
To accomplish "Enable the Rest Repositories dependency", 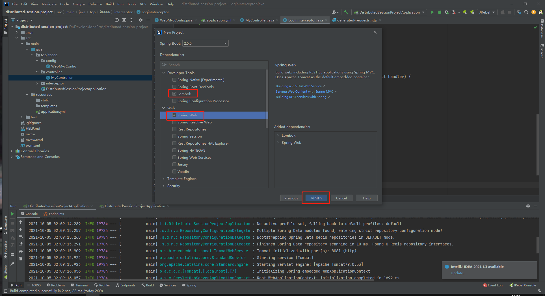I will (174, 129).
